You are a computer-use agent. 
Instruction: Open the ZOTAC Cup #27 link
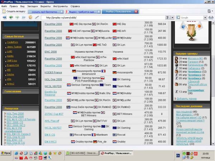[54, 114]
